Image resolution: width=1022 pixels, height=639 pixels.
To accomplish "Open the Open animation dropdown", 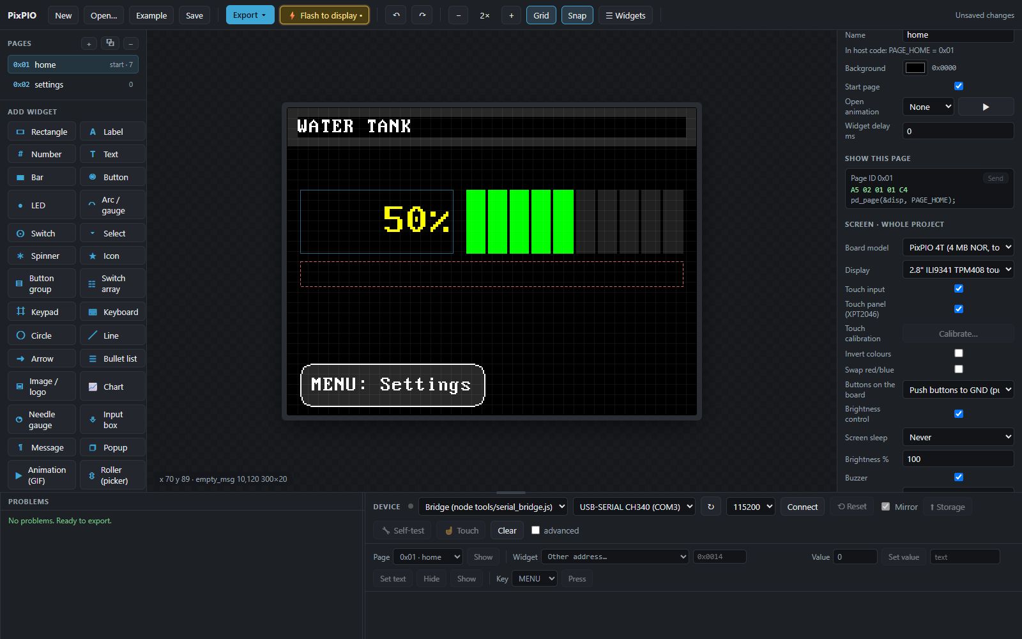I will [x=928, y=107].
